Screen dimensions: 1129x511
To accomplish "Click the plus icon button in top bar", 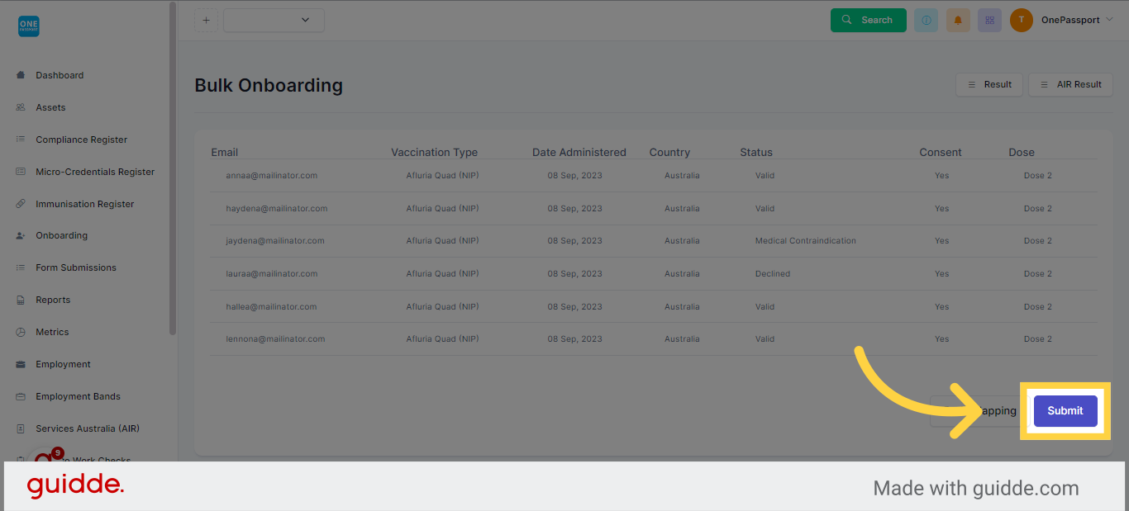I will [x=206, y=21].
